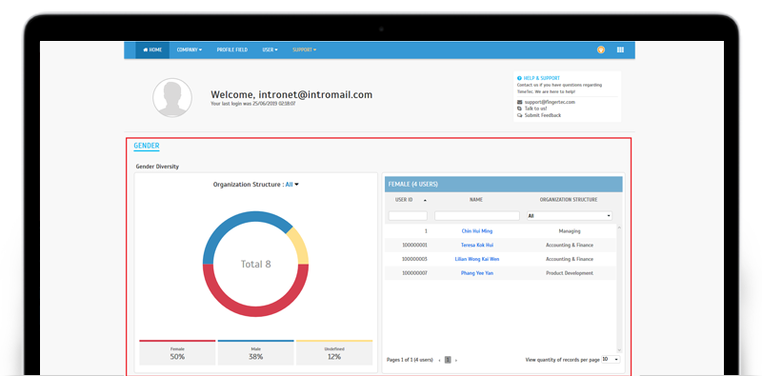Expand the Organization Structure All selector

(291, 185)
